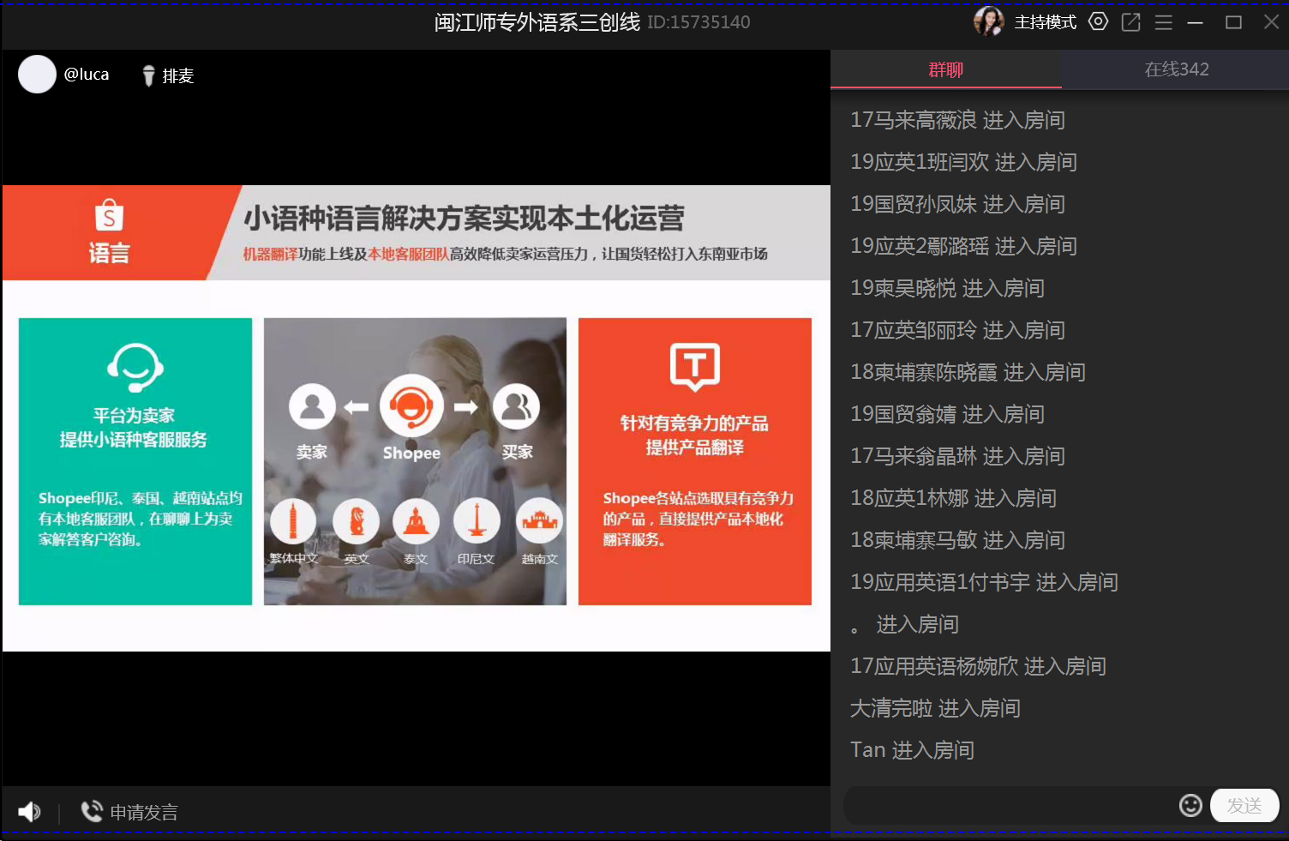Click the 卖家 seller icon on slide
The image size is (1289, 841).
coord(312,406)
